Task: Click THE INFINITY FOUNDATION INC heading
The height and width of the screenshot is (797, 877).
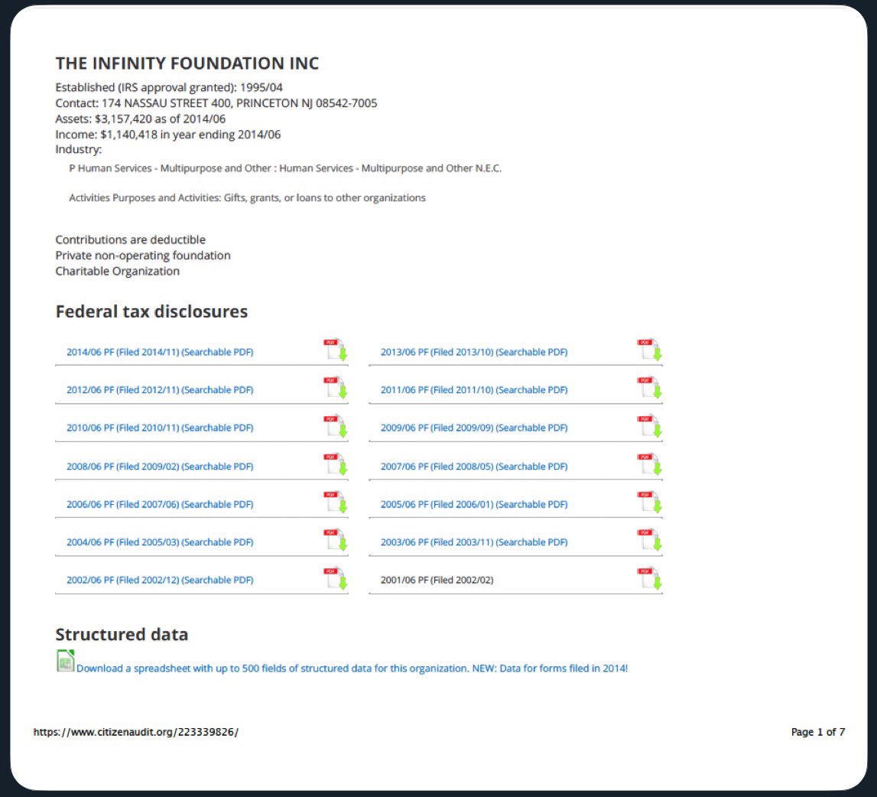Action: [x=187, y=63]
